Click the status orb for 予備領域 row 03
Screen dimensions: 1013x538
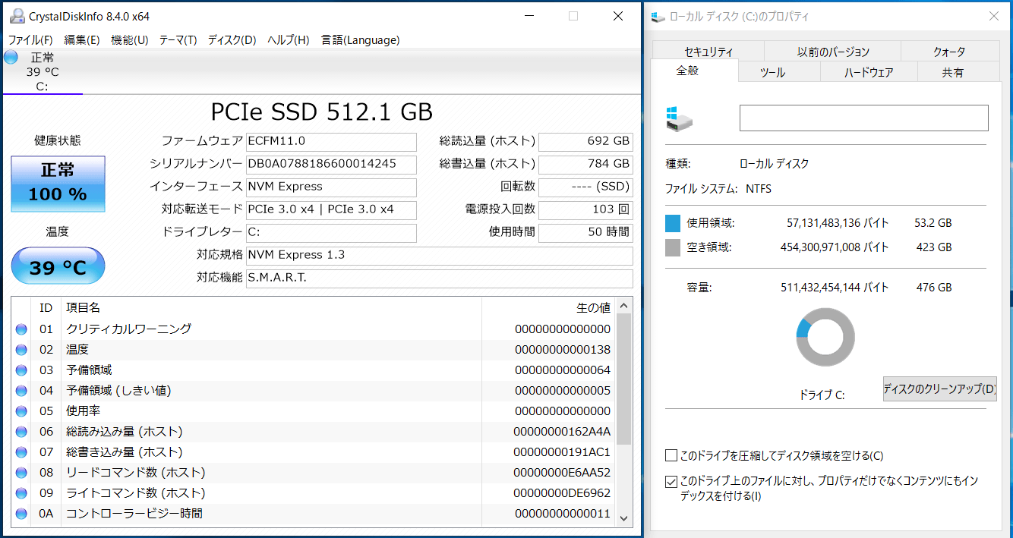[x=21, y=370]
